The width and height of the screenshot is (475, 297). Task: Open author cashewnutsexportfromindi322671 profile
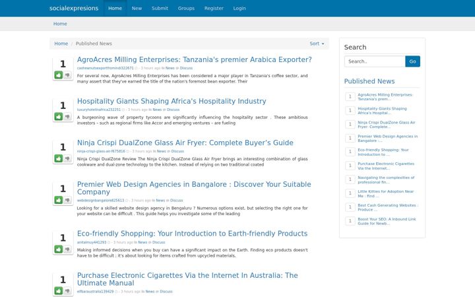point(105,68)
